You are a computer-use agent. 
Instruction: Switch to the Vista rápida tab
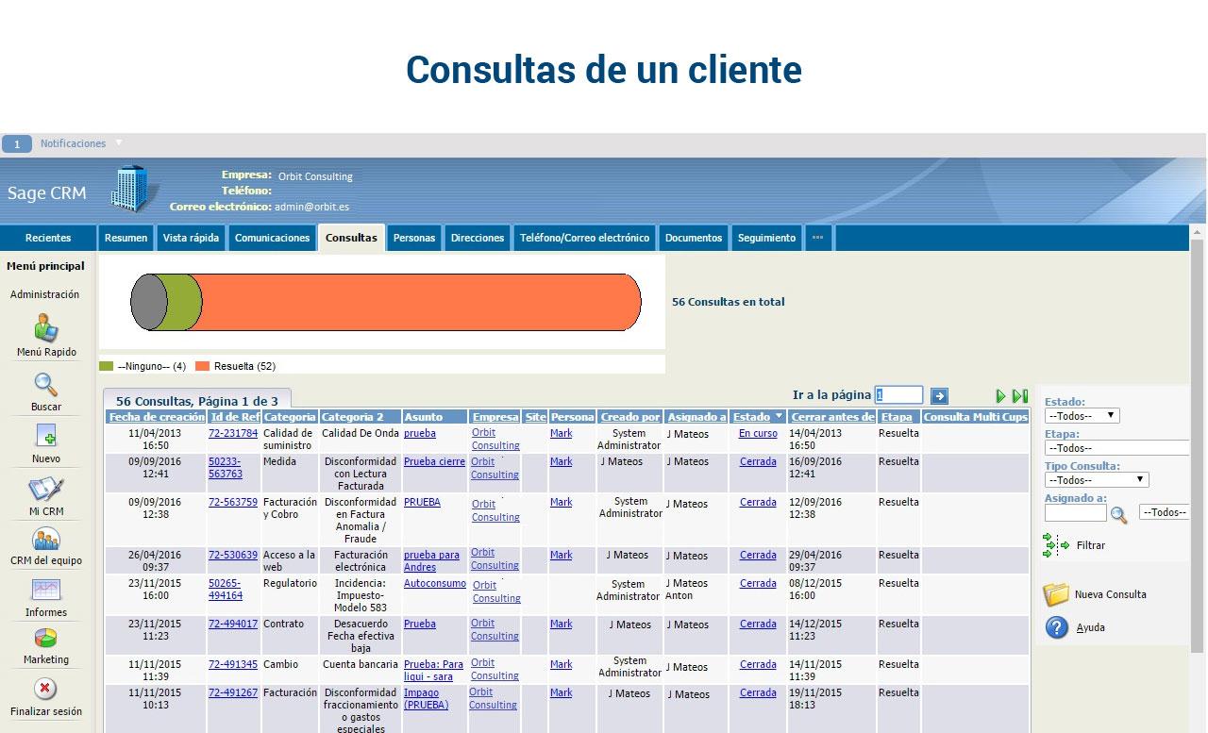pos(191,238)
